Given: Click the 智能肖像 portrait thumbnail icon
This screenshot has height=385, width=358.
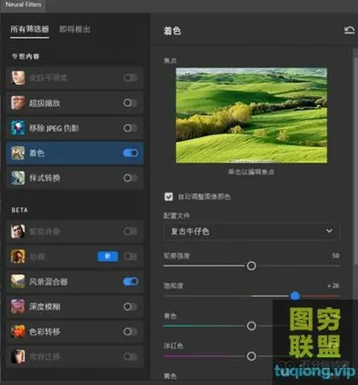Looking at the screenshot, I should tap(18, 231).
